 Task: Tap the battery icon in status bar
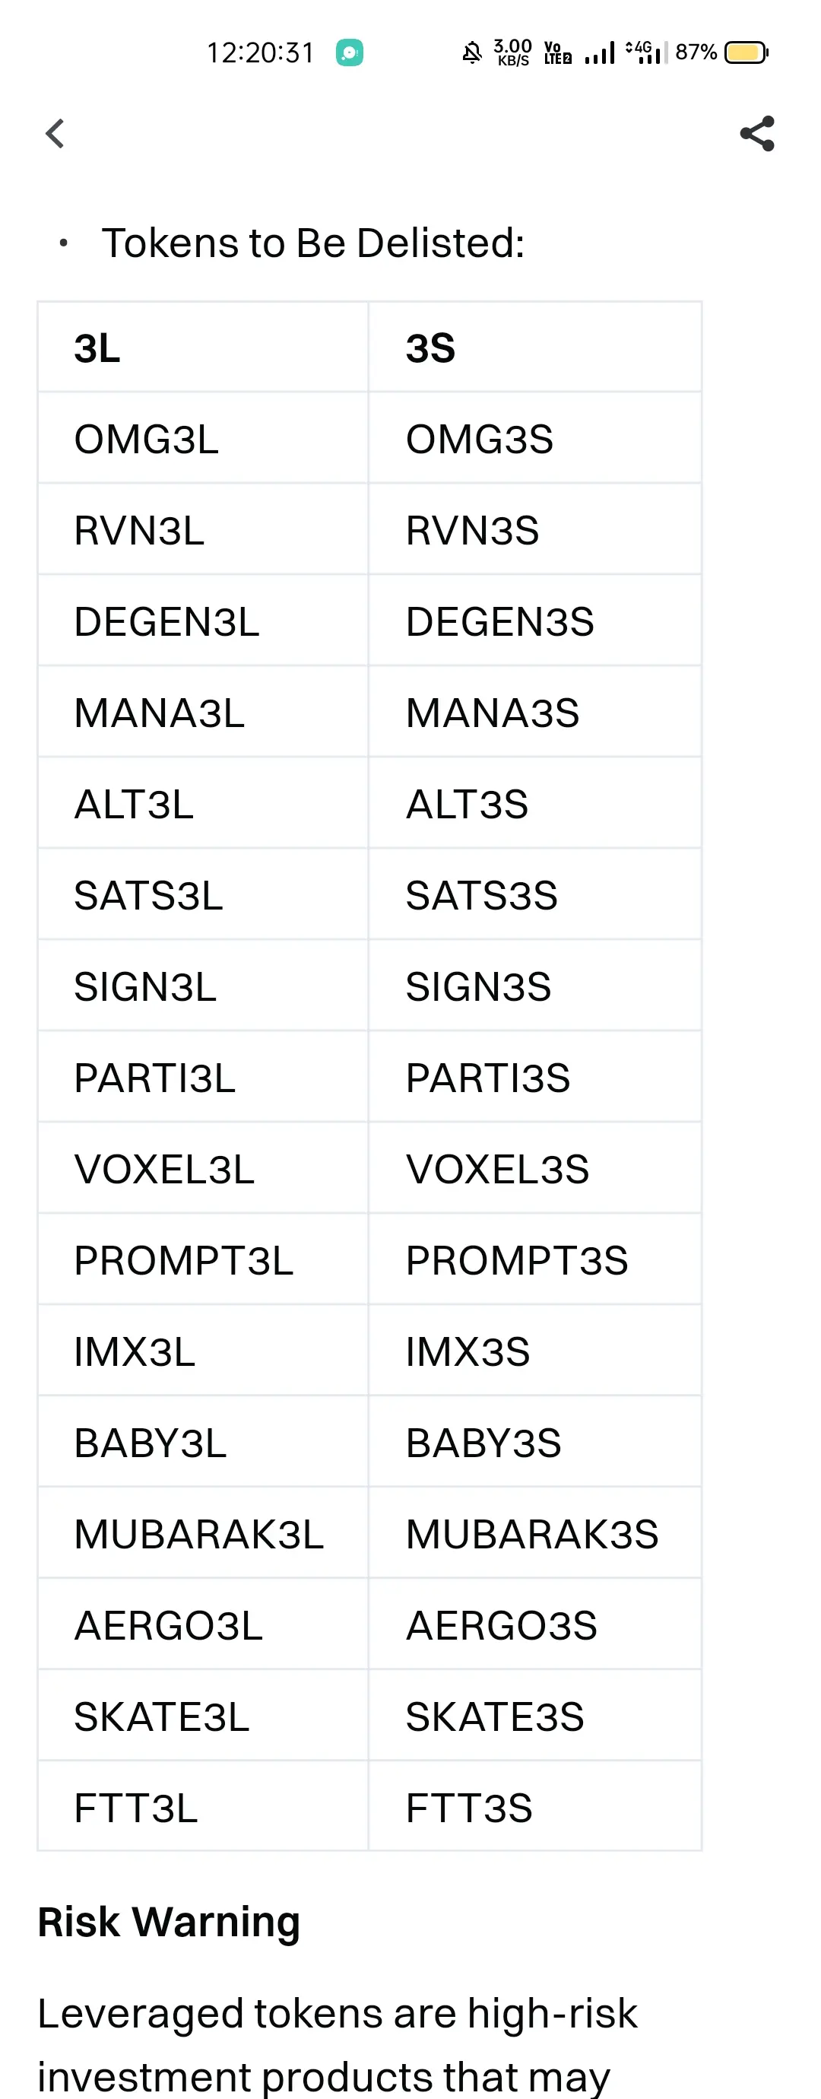(746, 53)
